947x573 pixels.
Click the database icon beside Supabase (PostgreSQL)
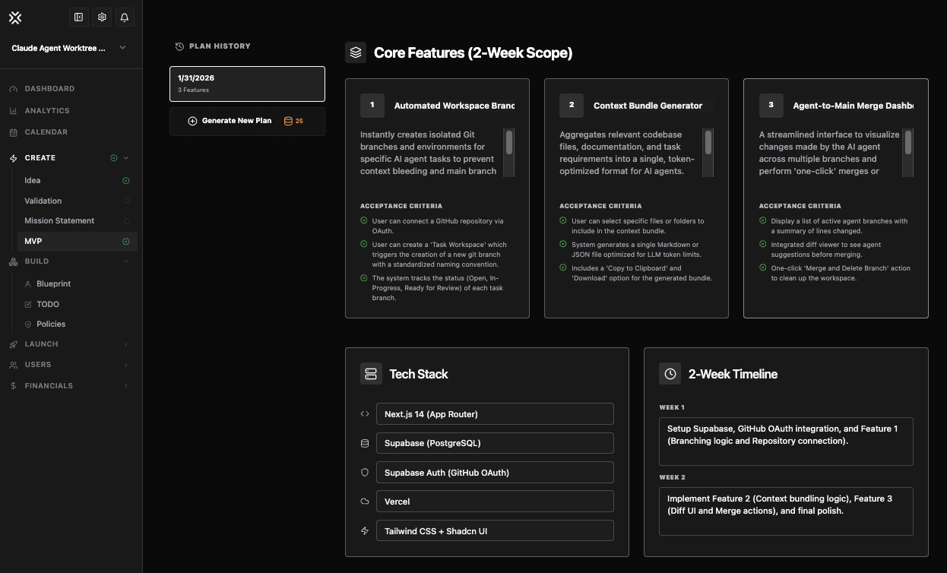[x=364, y=443]
